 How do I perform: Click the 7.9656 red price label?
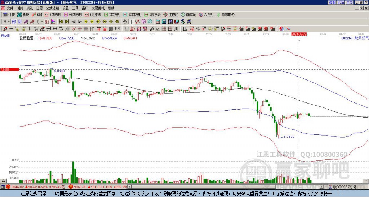coord(9,70)
